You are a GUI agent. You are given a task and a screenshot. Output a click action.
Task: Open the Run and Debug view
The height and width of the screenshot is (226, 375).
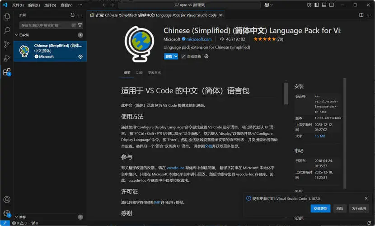point(7,58)
